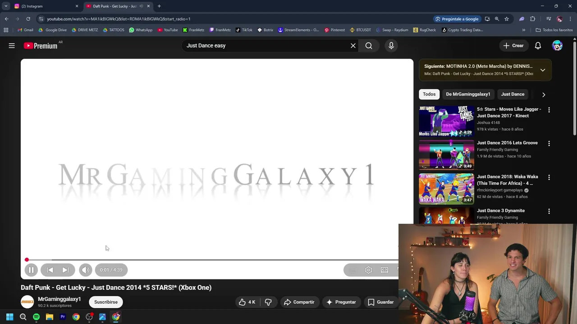Open 'Just Dance 3 Dynamite' video title
577x324 pixels.
point(500,211)
